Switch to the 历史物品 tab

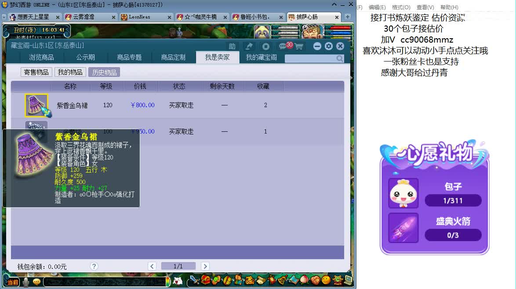104,72
